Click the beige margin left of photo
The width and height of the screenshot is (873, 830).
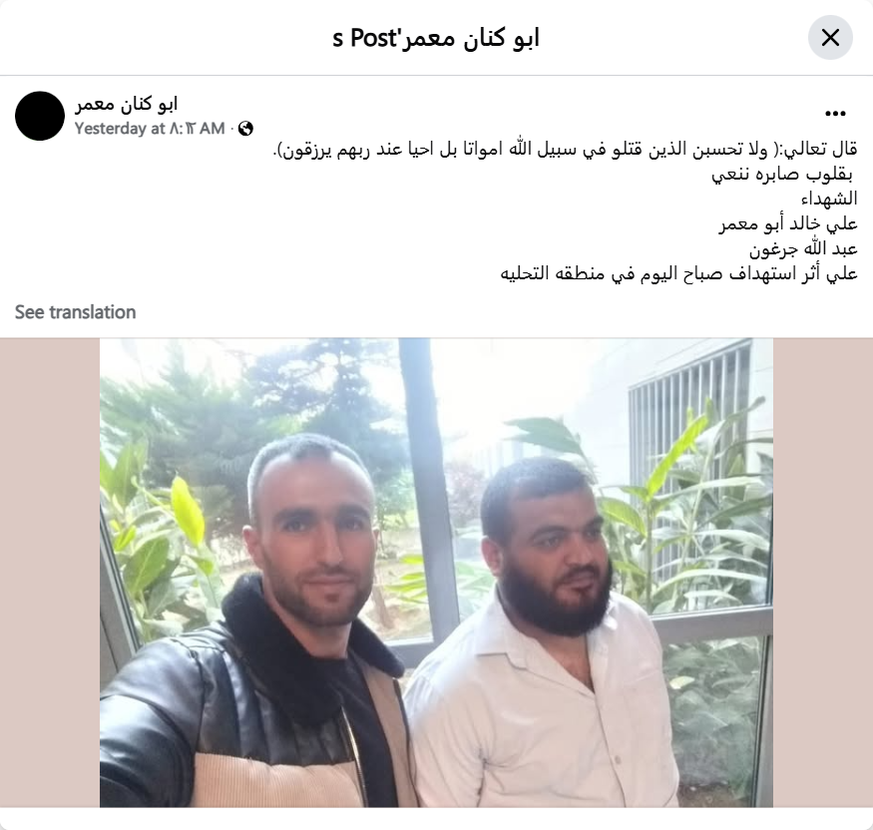50,573
